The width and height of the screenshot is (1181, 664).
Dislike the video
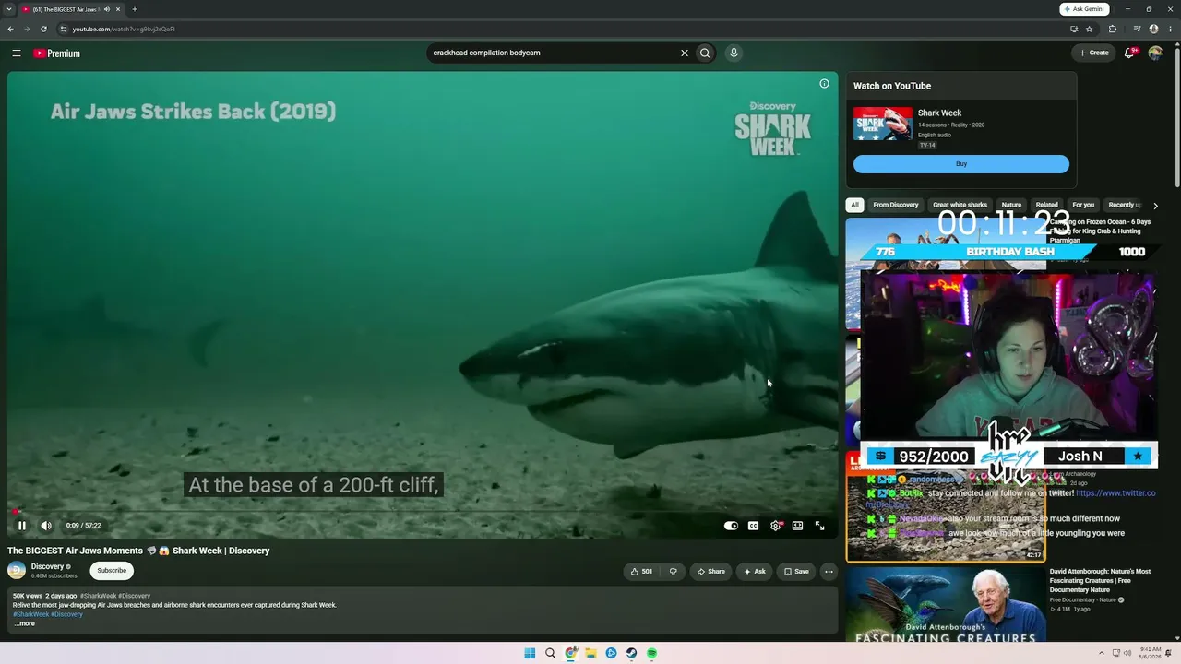coord(673,572)
